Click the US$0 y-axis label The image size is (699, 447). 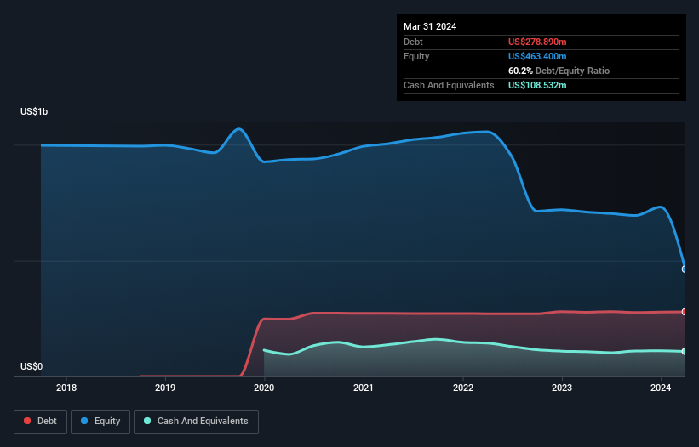[x=32, y=366]
